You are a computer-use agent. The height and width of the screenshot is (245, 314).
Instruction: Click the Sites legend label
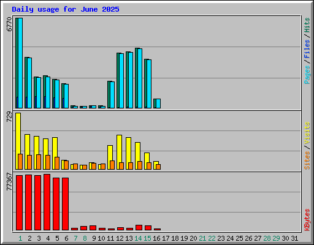pos(307,160)
